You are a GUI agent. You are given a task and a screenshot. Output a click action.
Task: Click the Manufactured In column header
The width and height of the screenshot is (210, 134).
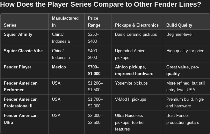(65, 22)
